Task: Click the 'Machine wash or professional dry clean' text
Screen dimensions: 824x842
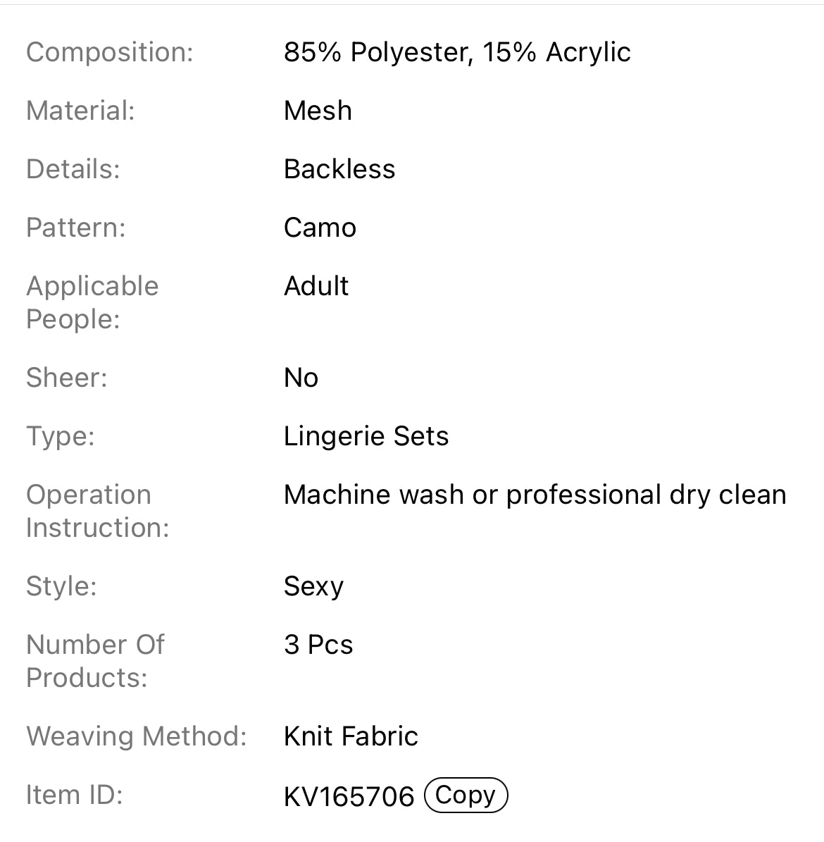Action: pos(535,495)
